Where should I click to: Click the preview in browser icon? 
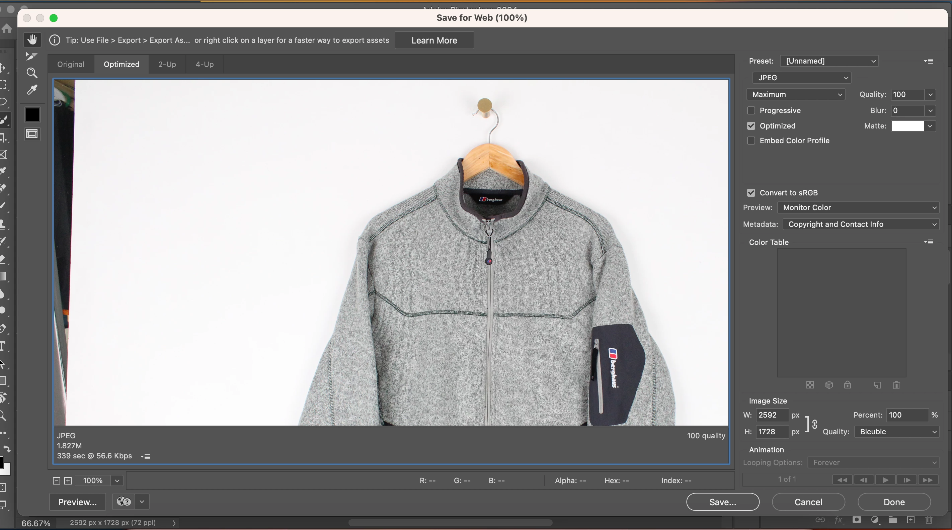(124, 502)
